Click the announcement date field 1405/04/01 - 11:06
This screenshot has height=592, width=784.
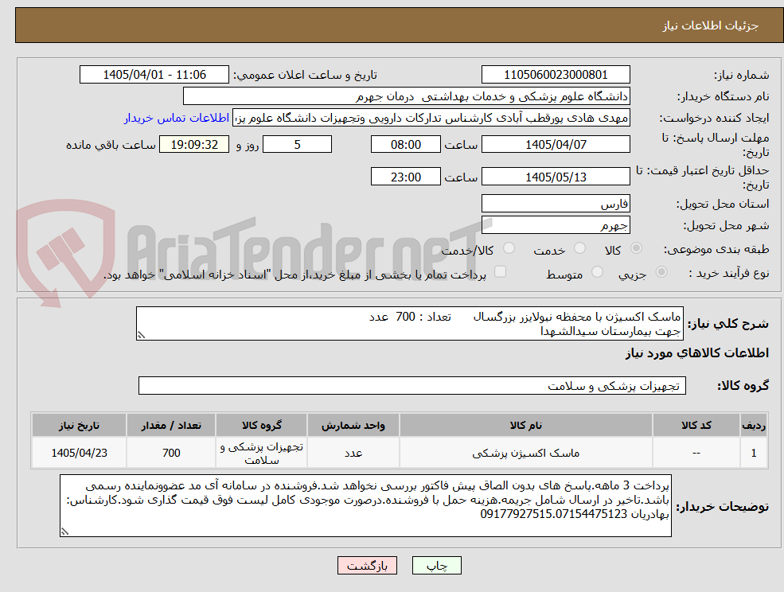tap(154, 75)
